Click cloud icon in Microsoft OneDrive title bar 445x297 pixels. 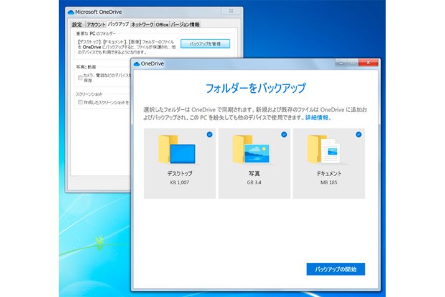pos(70,11)
